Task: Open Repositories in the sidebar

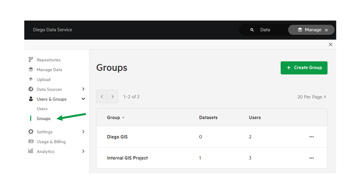Action: click(x=48, y=60)
